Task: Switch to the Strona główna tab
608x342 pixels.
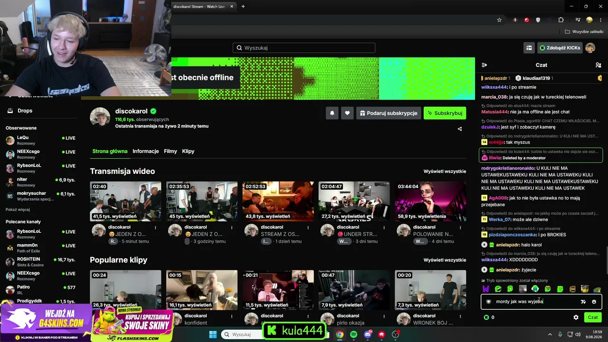Action: click(110, 152)
